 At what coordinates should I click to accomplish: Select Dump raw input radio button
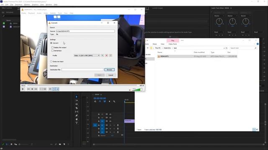51,61
